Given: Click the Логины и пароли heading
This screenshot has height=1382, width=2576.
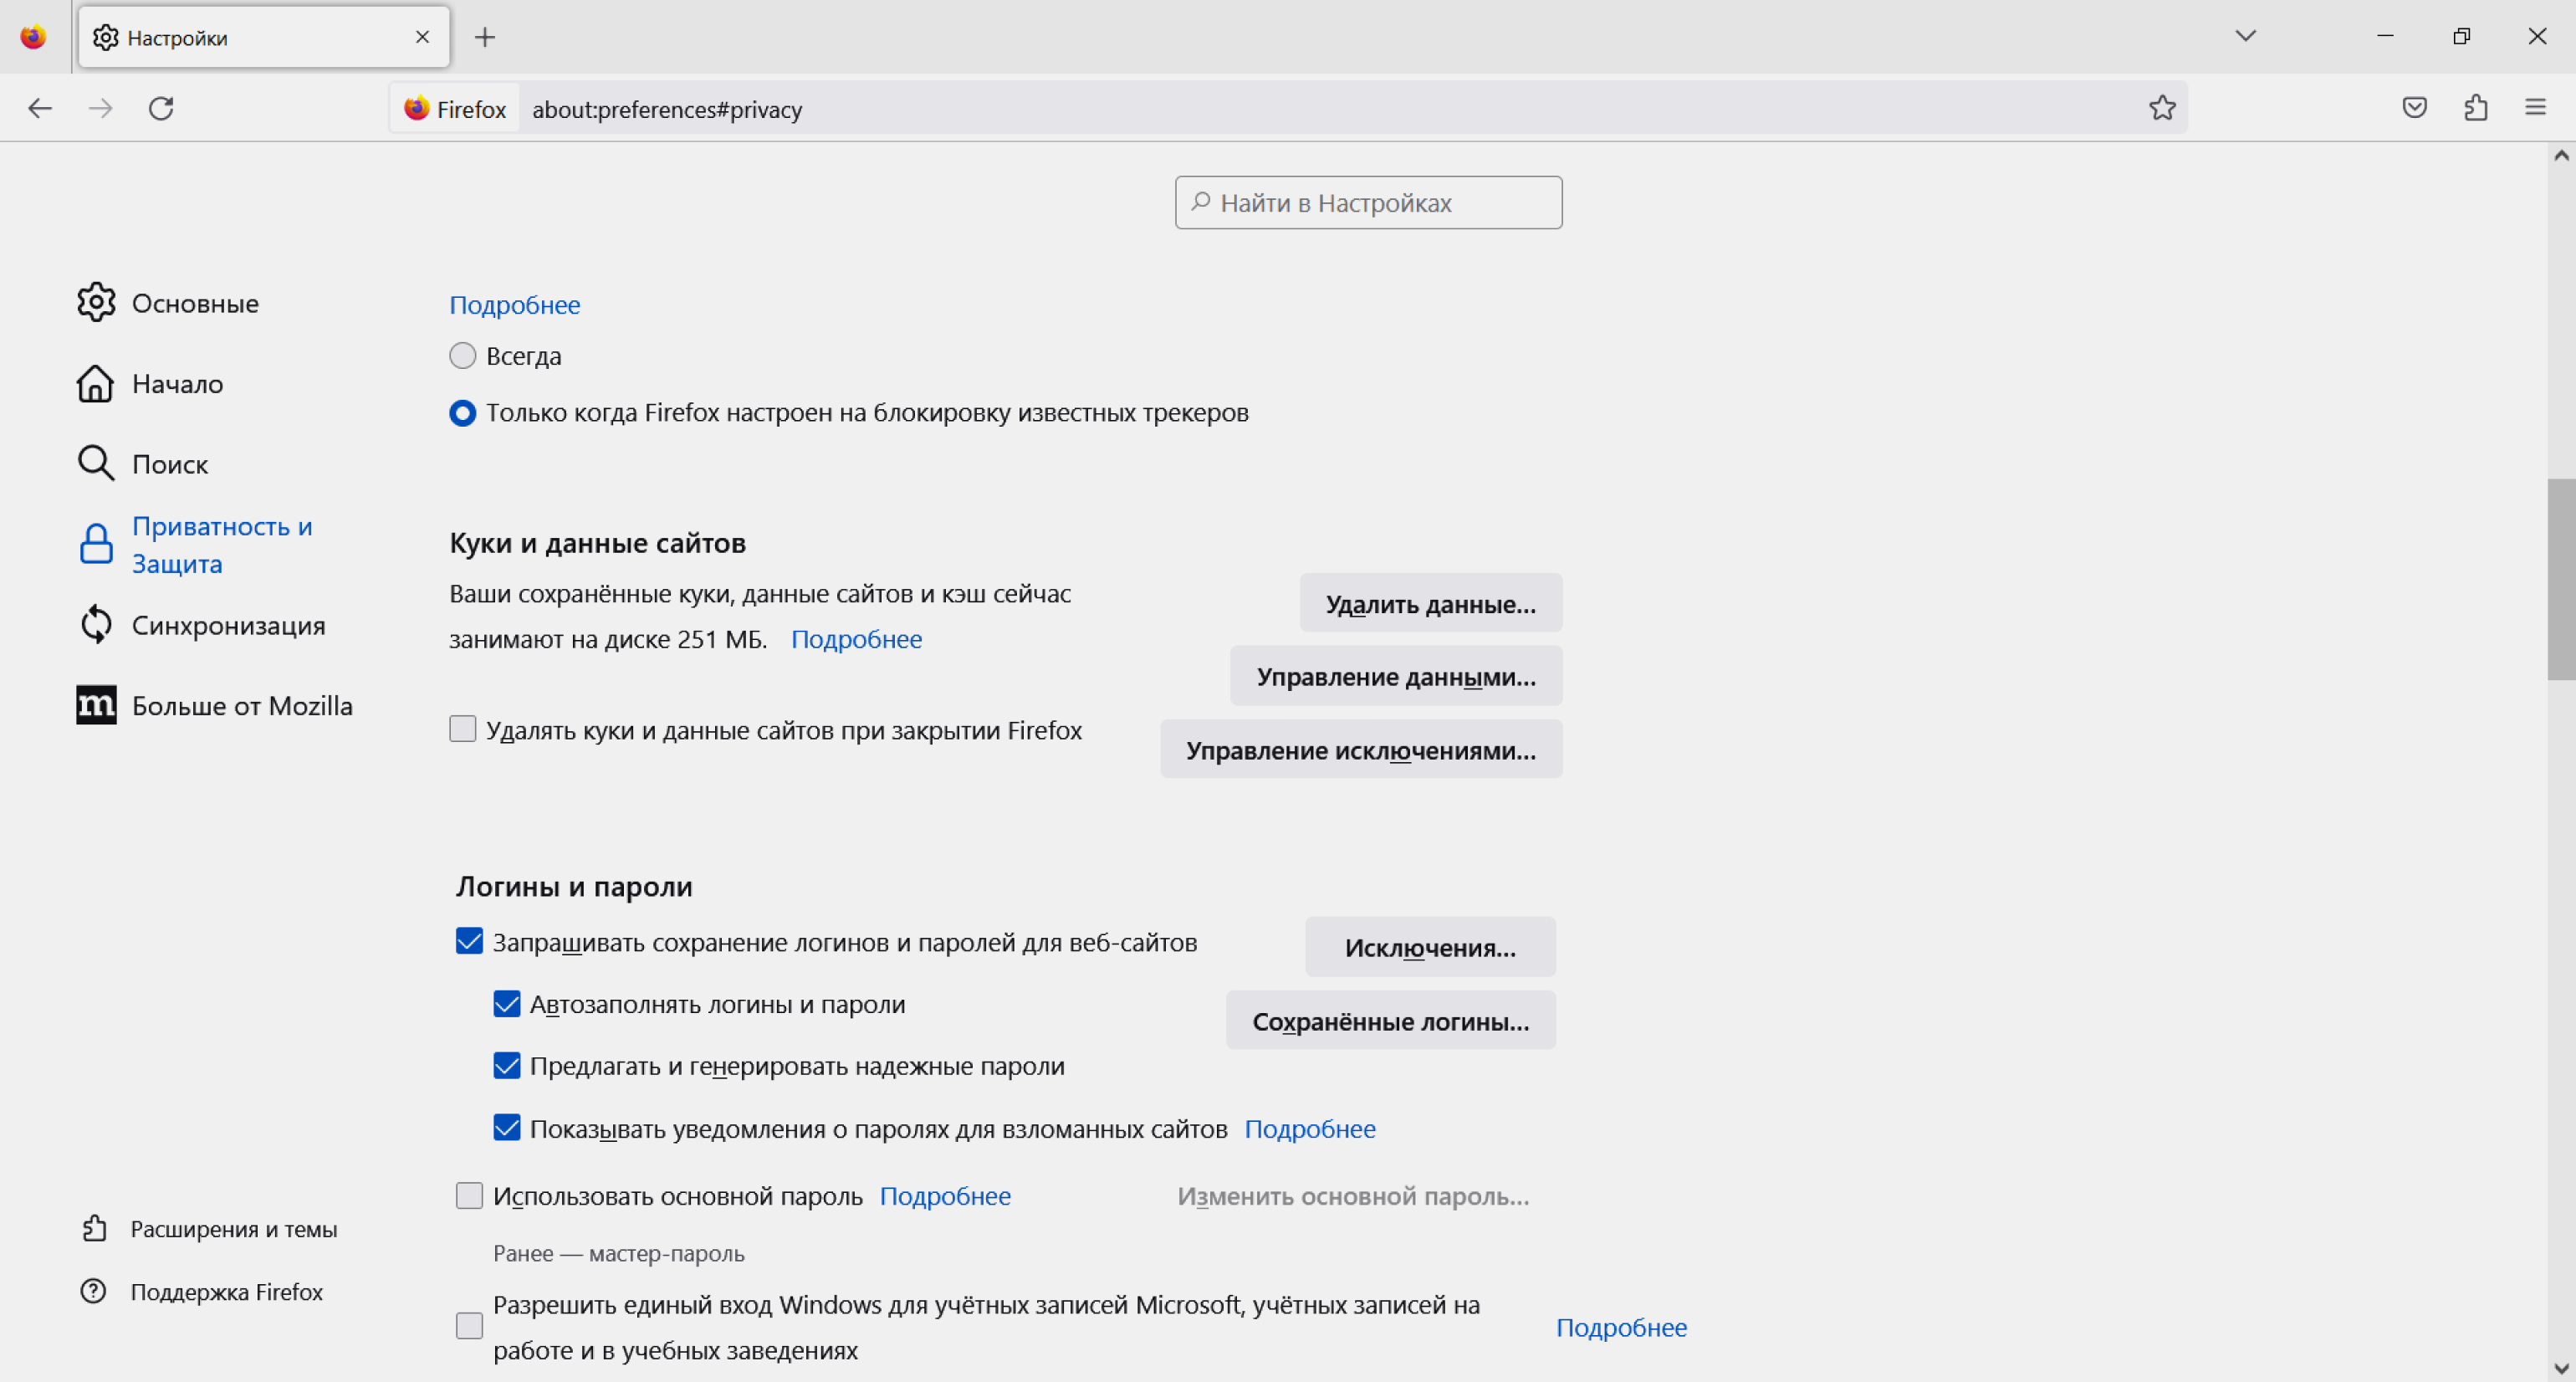Looking at the screenshot, I should 574,886.
